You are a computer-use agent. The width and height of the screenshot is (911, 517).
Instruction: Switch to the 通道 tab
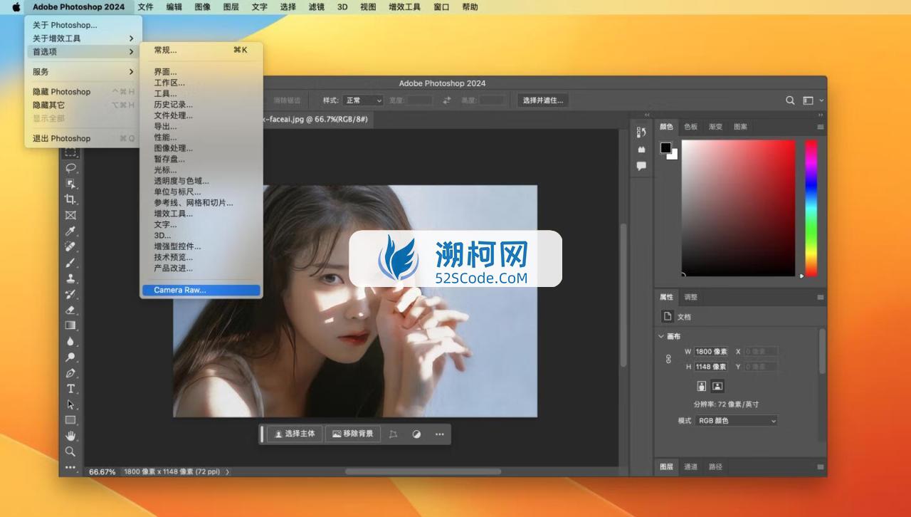(690, 466)
